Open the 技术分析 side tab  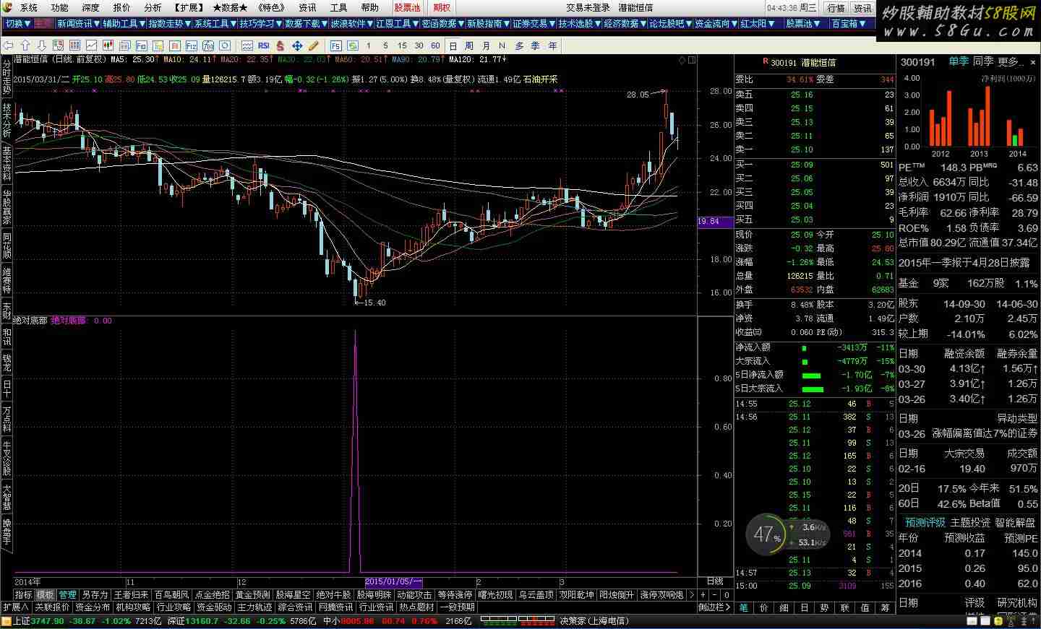point(7,119)
